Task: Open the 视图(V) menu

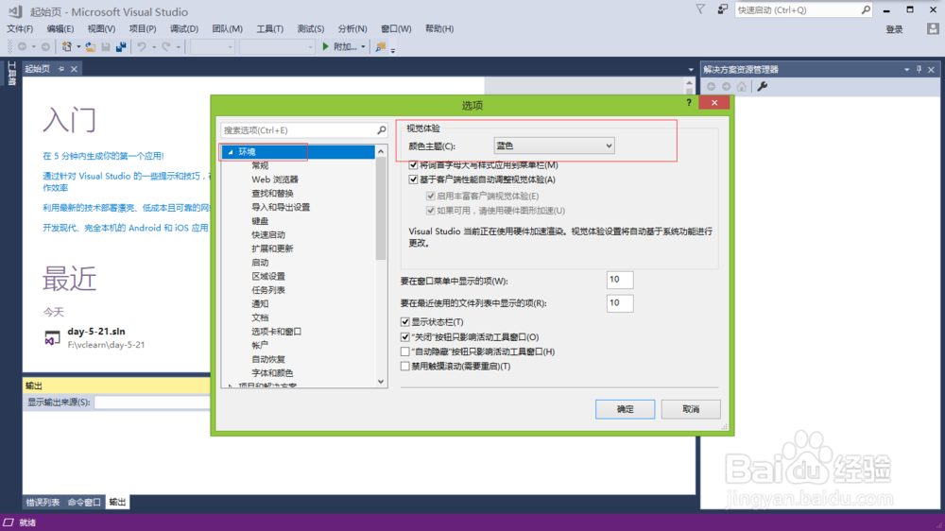Action: pyautogui.click(x=101, y=29)
